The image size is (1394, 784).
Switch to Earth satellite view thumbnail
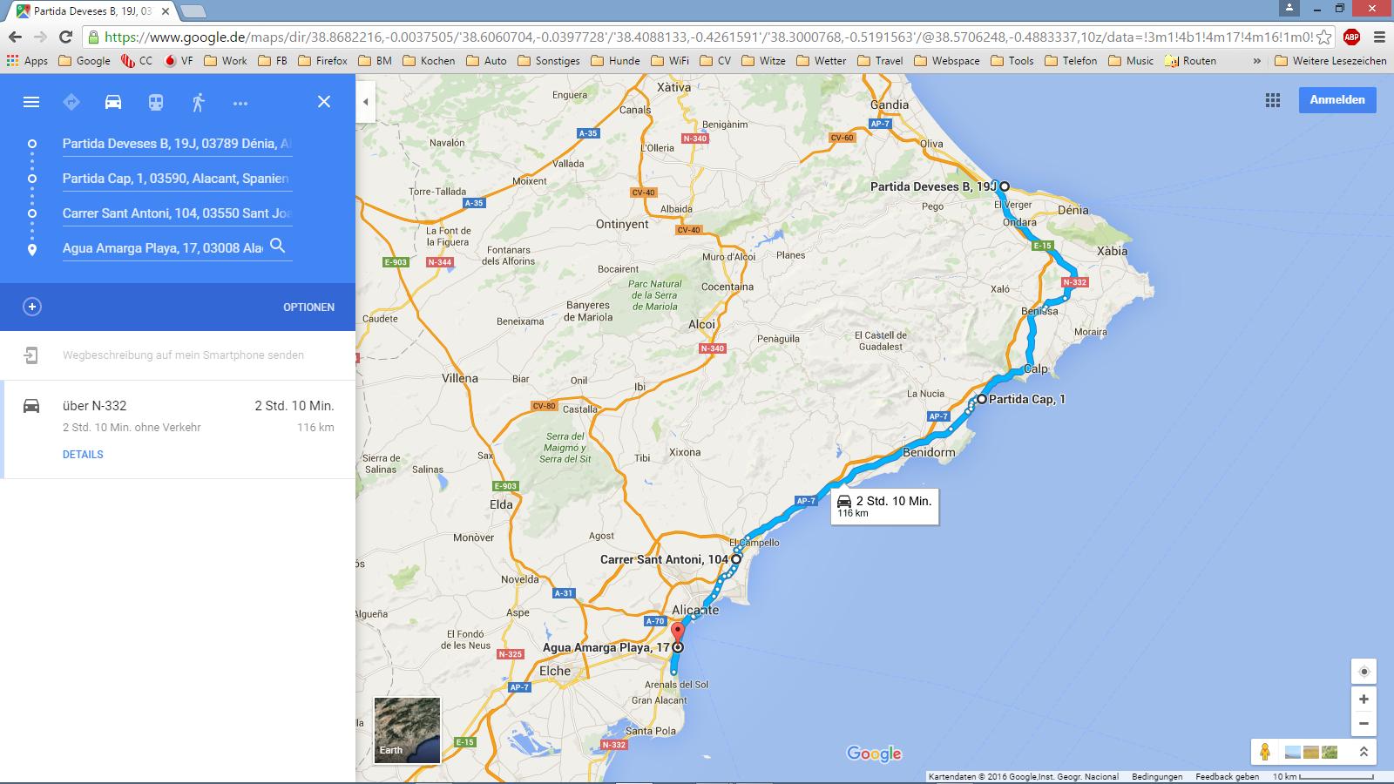pos(407,730)
